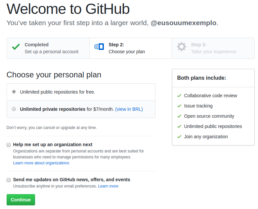Open the view in BRL link
This screenshot has height=209, width=258.
tap(129, 109)
